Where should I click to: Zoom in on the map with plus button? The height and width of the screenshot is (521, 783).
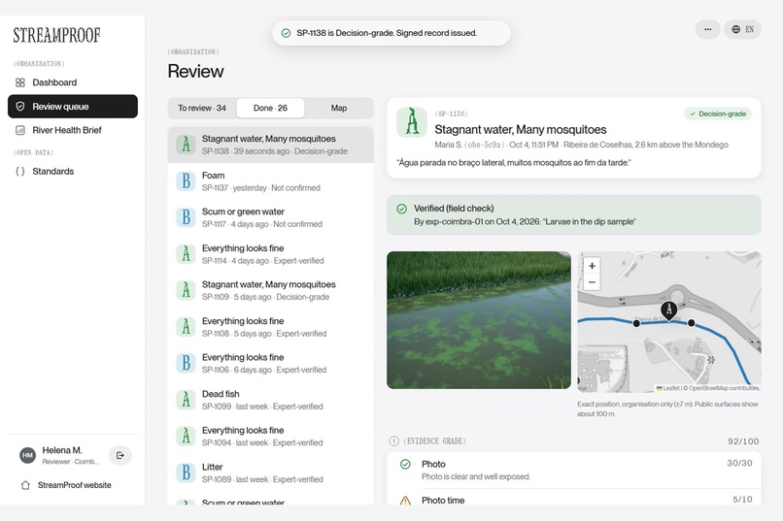[x=592, y=266]
